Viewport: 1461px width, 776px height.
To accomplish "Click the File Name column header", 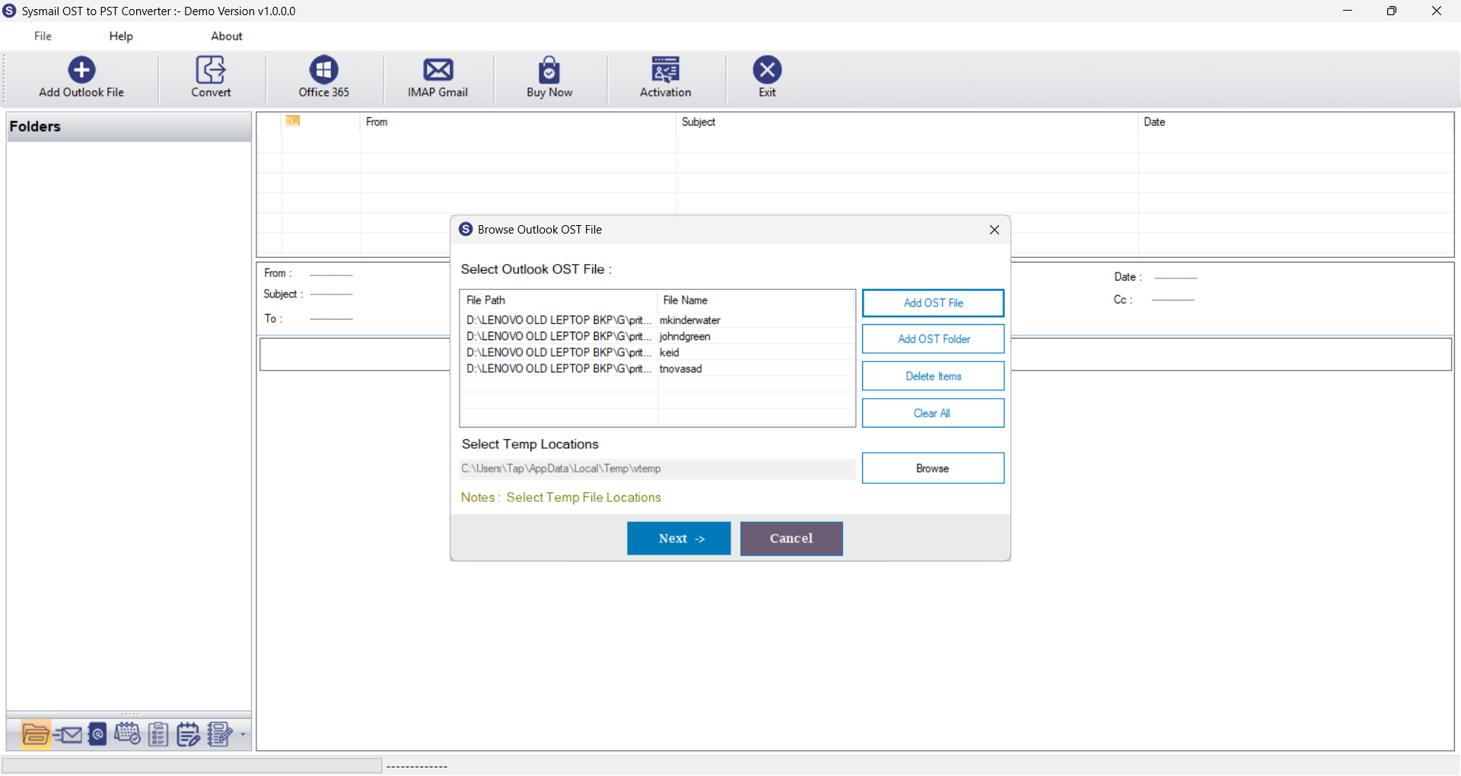I will pos(756,301).
